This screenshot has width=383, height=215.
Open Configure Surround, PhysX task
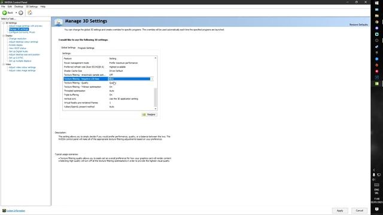(22, 32)
